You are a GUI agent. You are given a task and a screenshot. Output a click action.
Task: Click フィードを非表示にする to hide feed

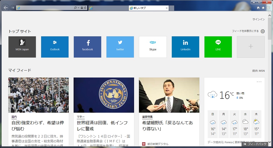pos(245,31)
